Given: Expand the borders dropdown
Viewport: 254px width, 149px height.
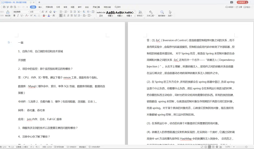Looking at the screenshot, I should coord(91,16).
